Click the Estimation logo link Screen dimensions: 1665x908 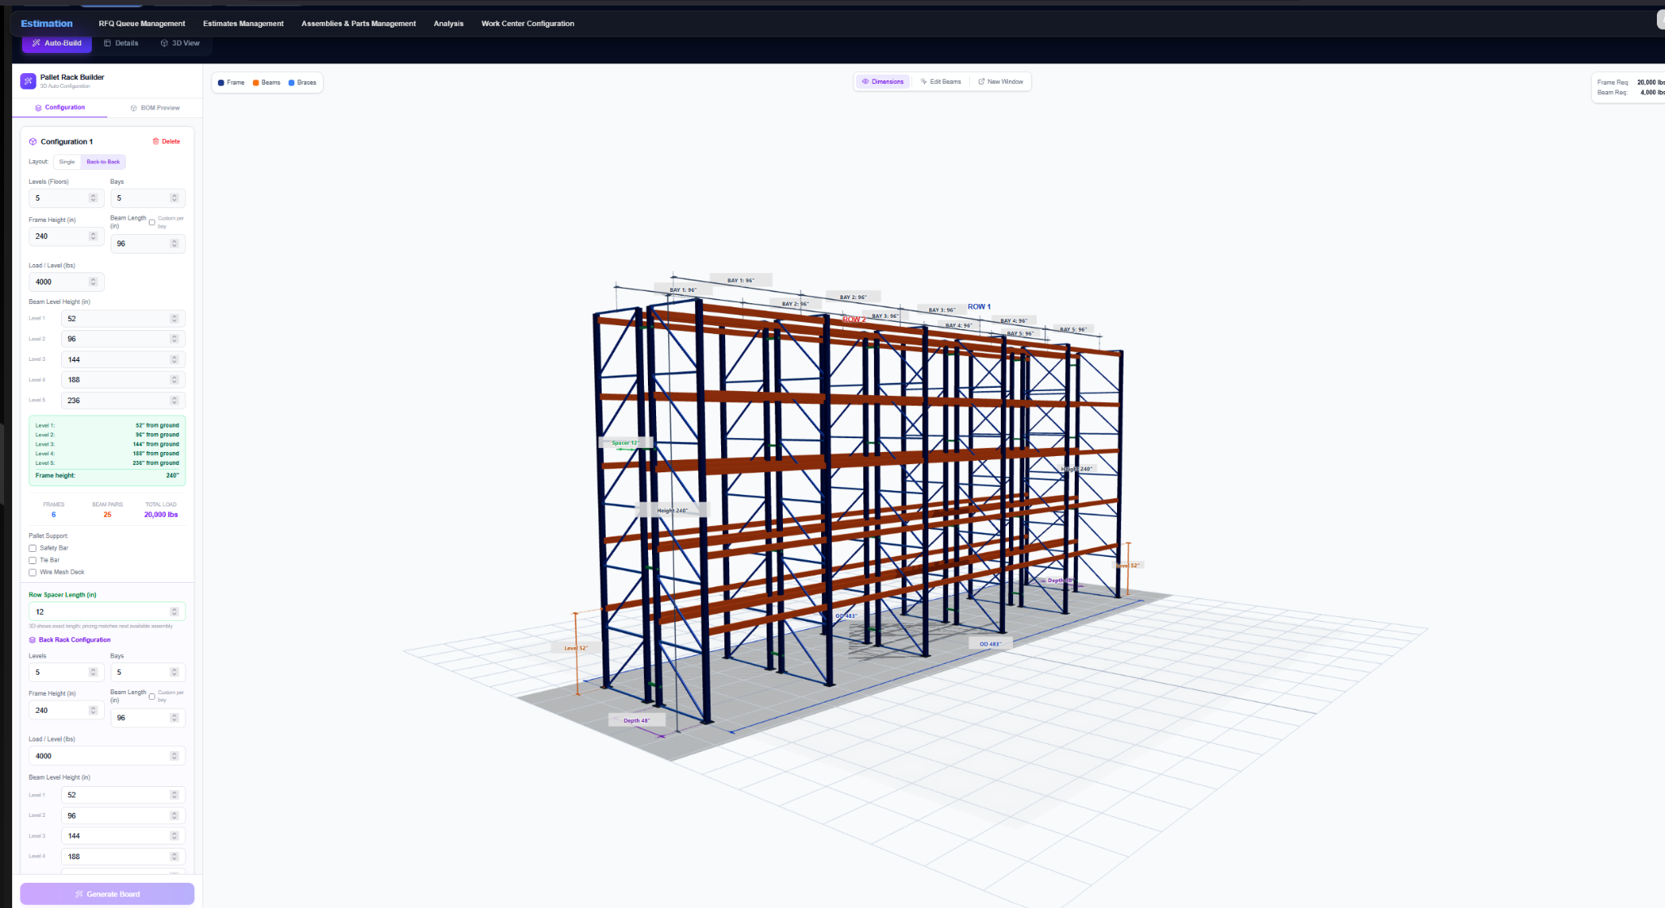click(x=46, y=24)
